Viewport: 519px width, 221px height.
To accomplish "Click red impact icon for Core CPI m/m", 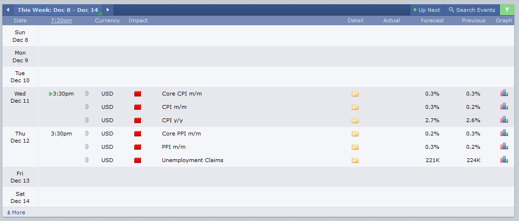I will click(138, 94).
